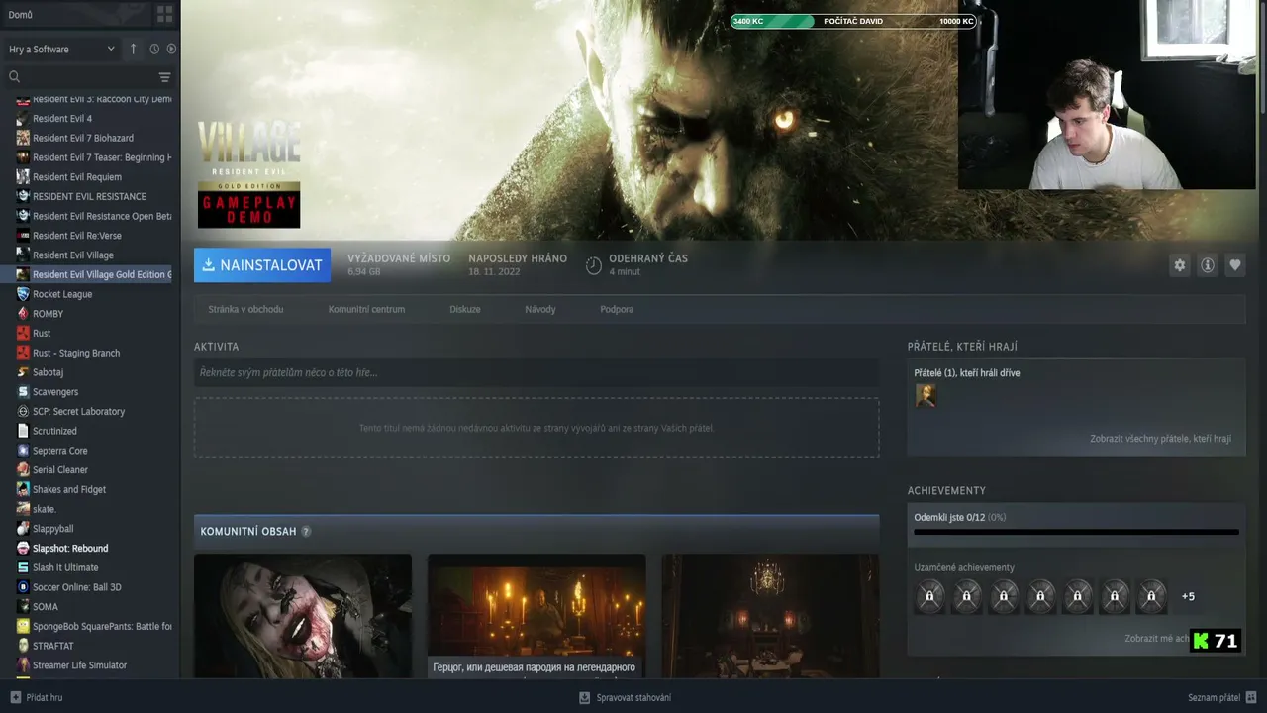1267x713 pixels.
Task: Click the help icon beside Komunitní obsah
Action: pyautogui.click(x=306, y=532)
